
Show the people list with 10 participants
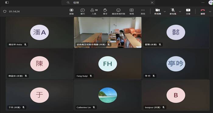coord(94,11)
